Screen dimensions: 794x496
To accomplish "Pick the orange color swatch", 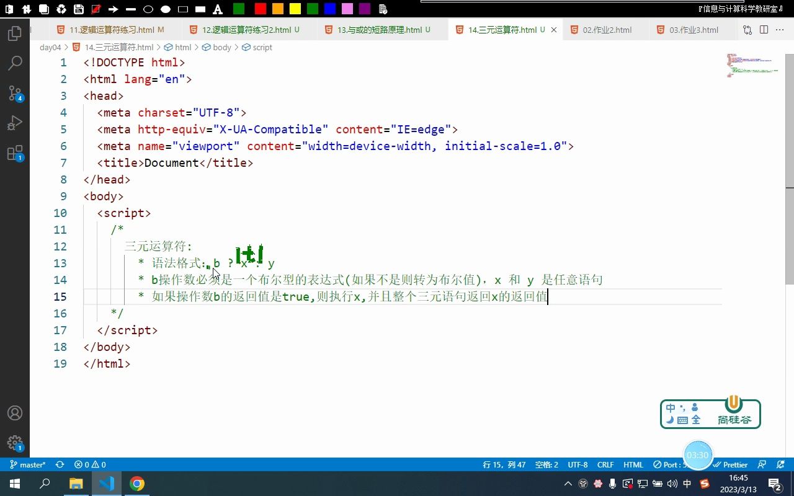I will point(278,9).
